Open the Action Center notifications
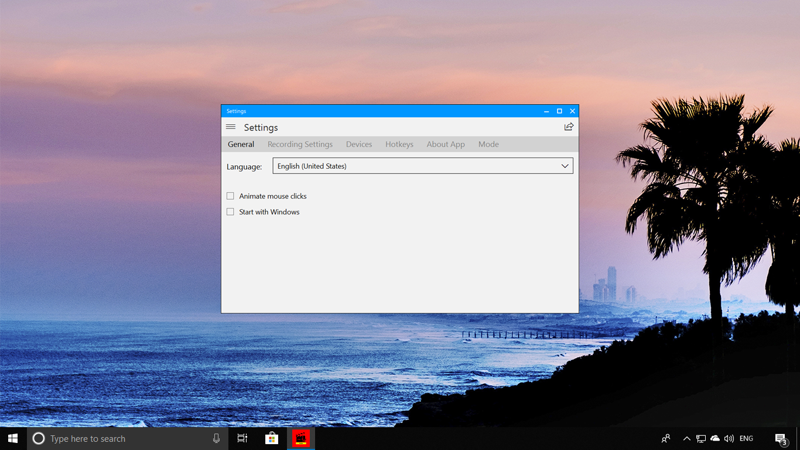 pyautogui.click(x=781, y=438)
